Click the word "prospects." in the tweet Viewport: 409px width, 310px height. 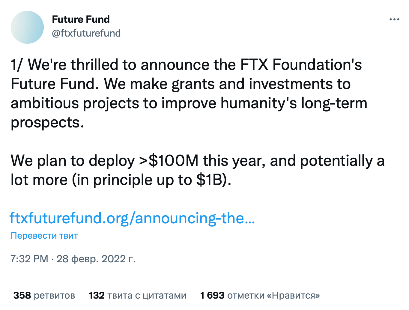[47, 122]
